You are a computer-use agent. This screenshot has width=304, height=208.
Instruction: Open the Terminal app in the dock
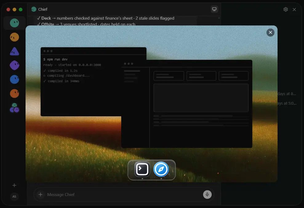coord(142,170)
